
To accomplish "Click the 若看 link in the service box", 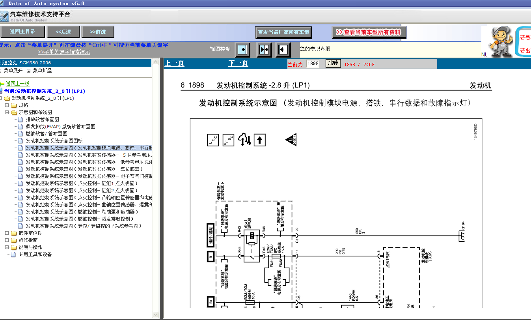I will coord(525,38).
